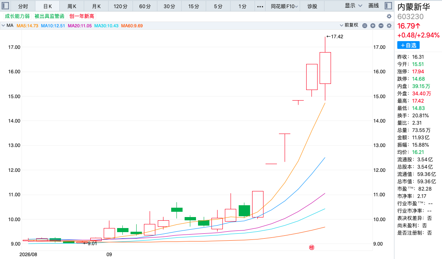442x259 pixels.
Task: Open the 诊股 diagnosis button
Action: click(x=312, y=6)
